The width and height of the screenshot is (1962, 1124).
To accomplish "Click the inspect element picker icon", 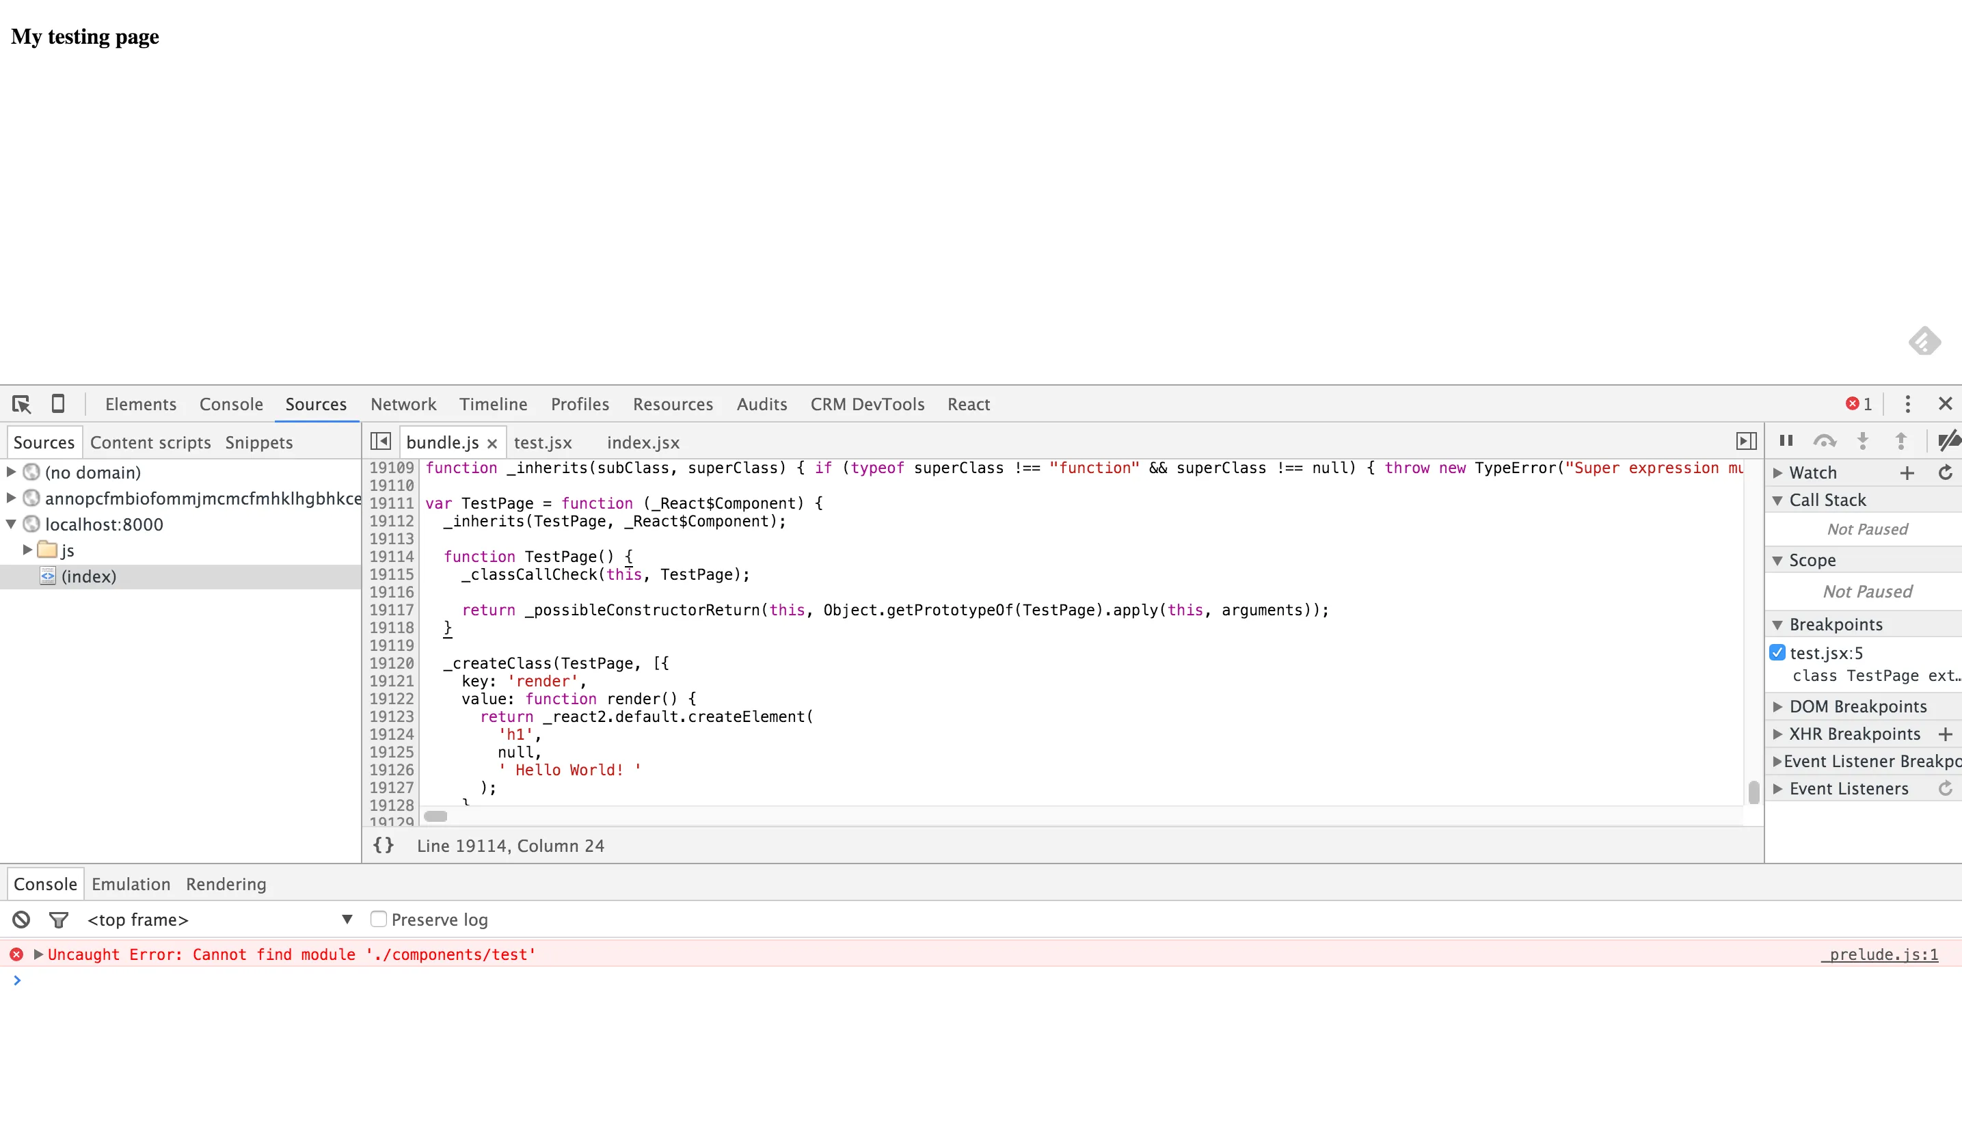I will [x=21, y=404].
